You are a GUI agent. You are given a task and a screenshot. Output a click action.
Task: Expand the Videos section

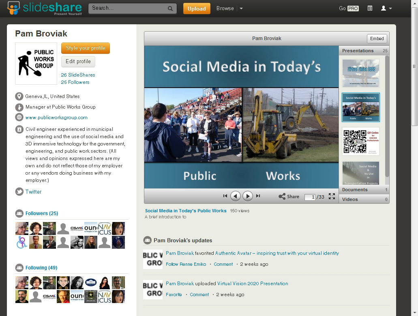point(364,199)
